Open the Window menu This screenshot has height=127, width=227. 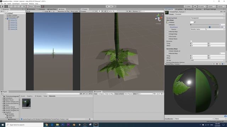tap(32, 4)
